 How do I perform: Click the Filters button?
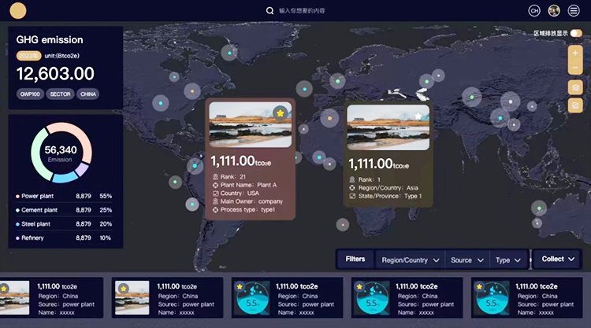(355, 259)
